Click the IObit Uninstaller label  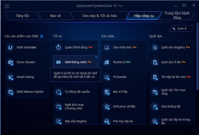click(x=27, y=47)
